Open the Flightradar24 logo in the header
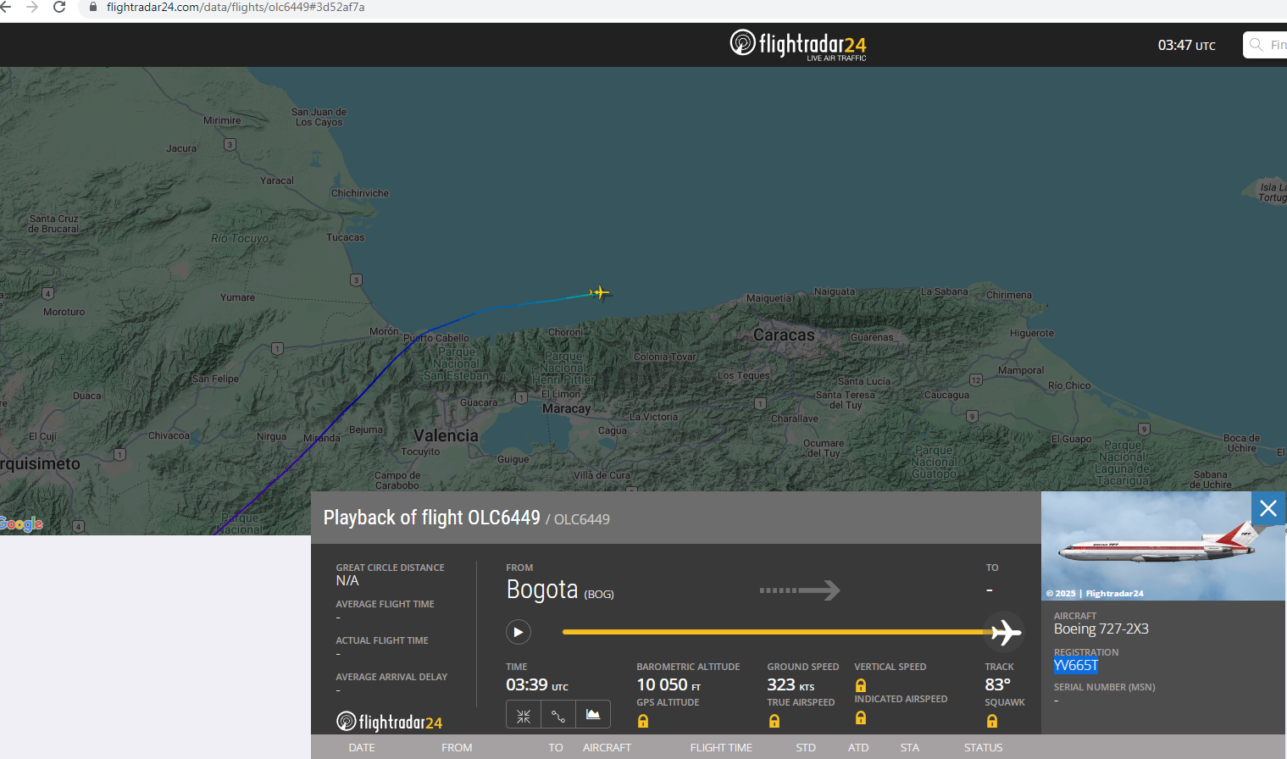This screenshot has height=759, width=1287. point(798,45)
